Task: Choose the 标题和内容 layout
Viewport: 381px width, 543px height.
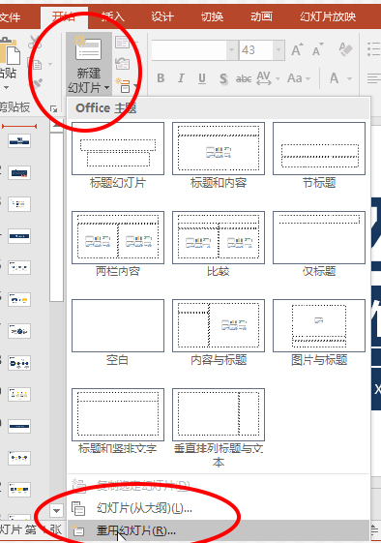Action: [219, 155]
